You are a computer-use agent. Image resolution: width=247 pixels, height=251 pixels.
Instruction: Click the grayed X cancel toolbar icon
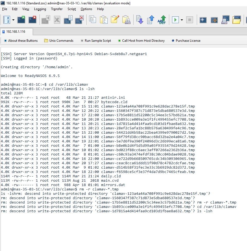(57, 20)
